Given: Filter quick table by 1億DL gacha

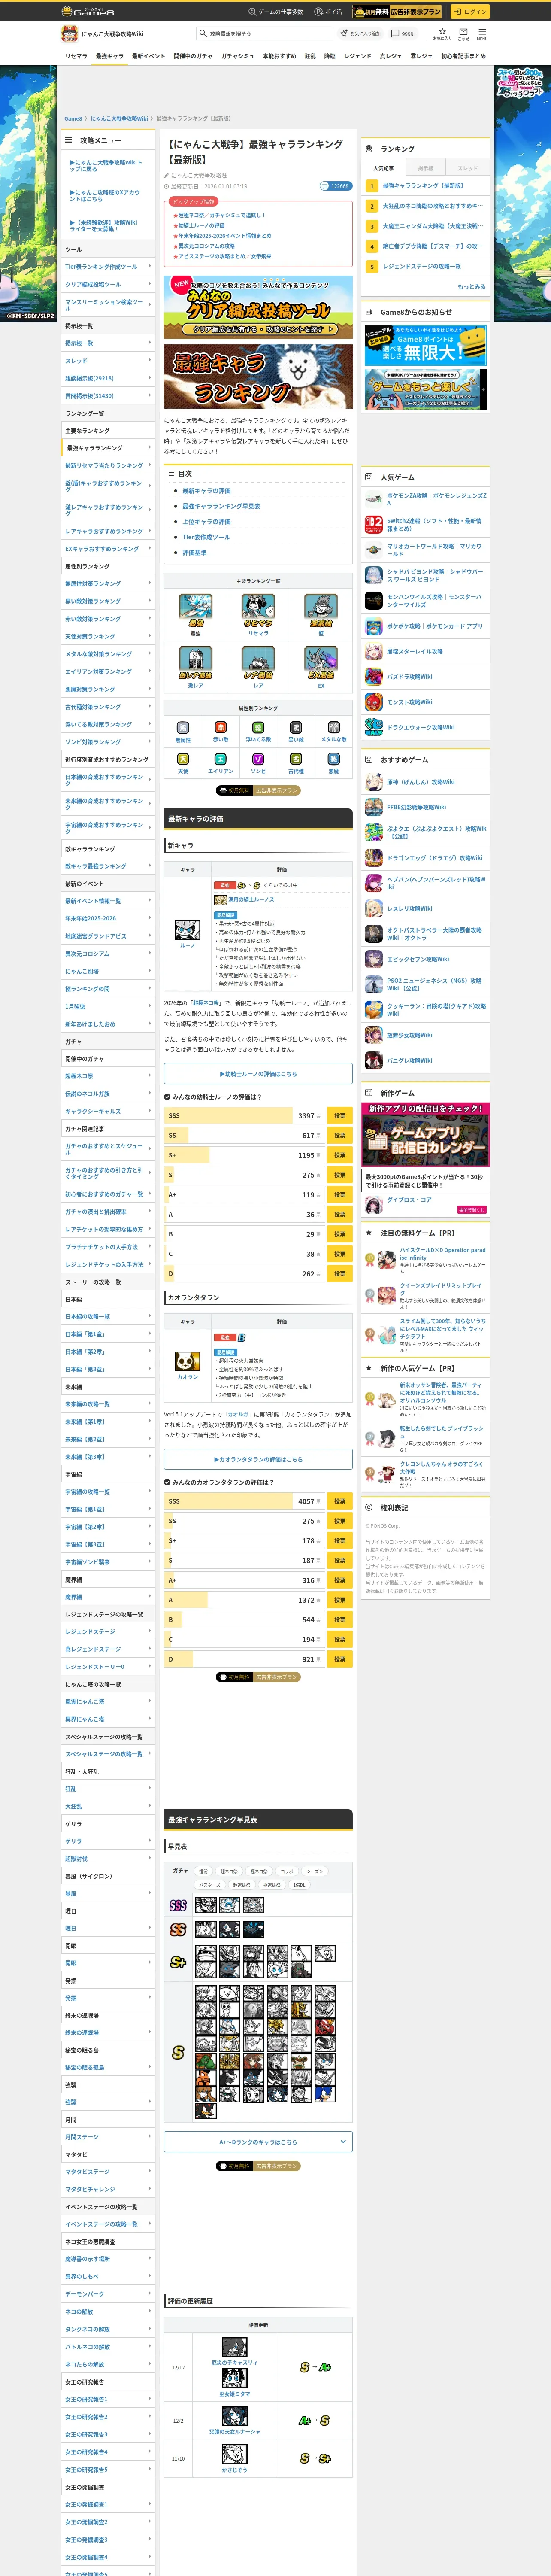Looking at the screenshot, I should click(299, 1885).
